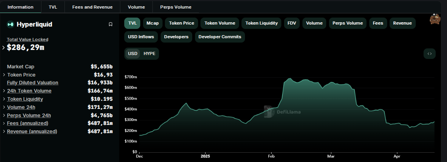Open the Fees and Revenue tab
The height and width of the screenshot is (162, 447).
[92, 7]
